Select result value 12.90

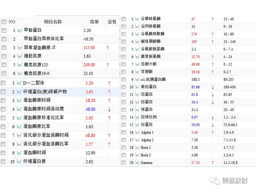[90, 153]
